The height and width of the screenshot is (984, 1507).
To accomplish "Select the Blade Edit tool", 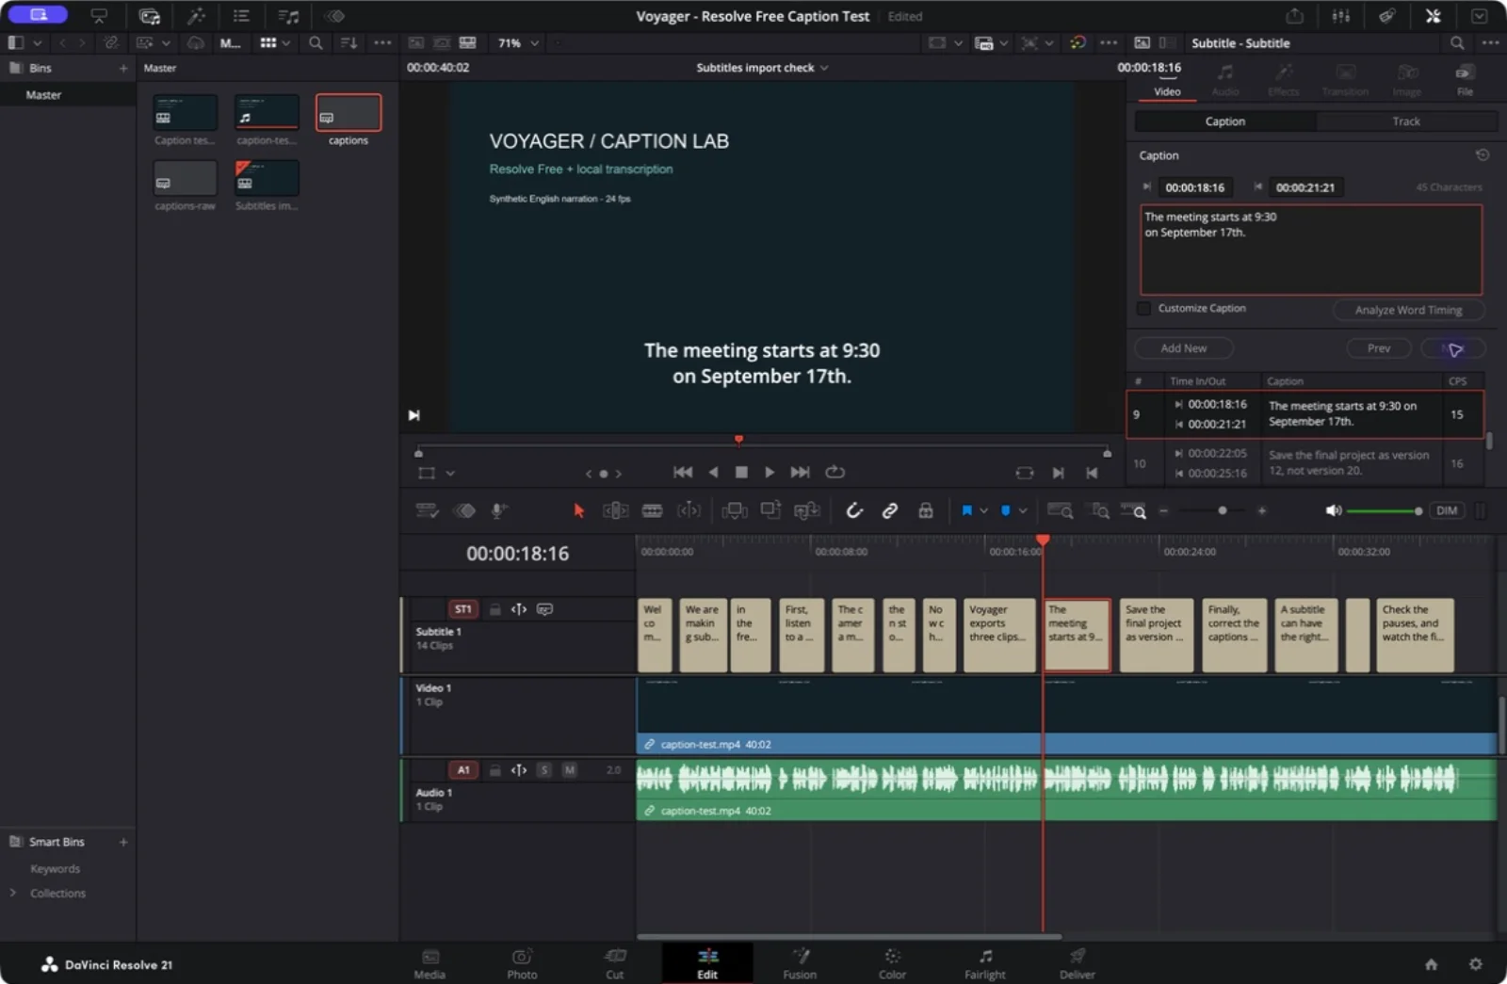I will 652,510.
